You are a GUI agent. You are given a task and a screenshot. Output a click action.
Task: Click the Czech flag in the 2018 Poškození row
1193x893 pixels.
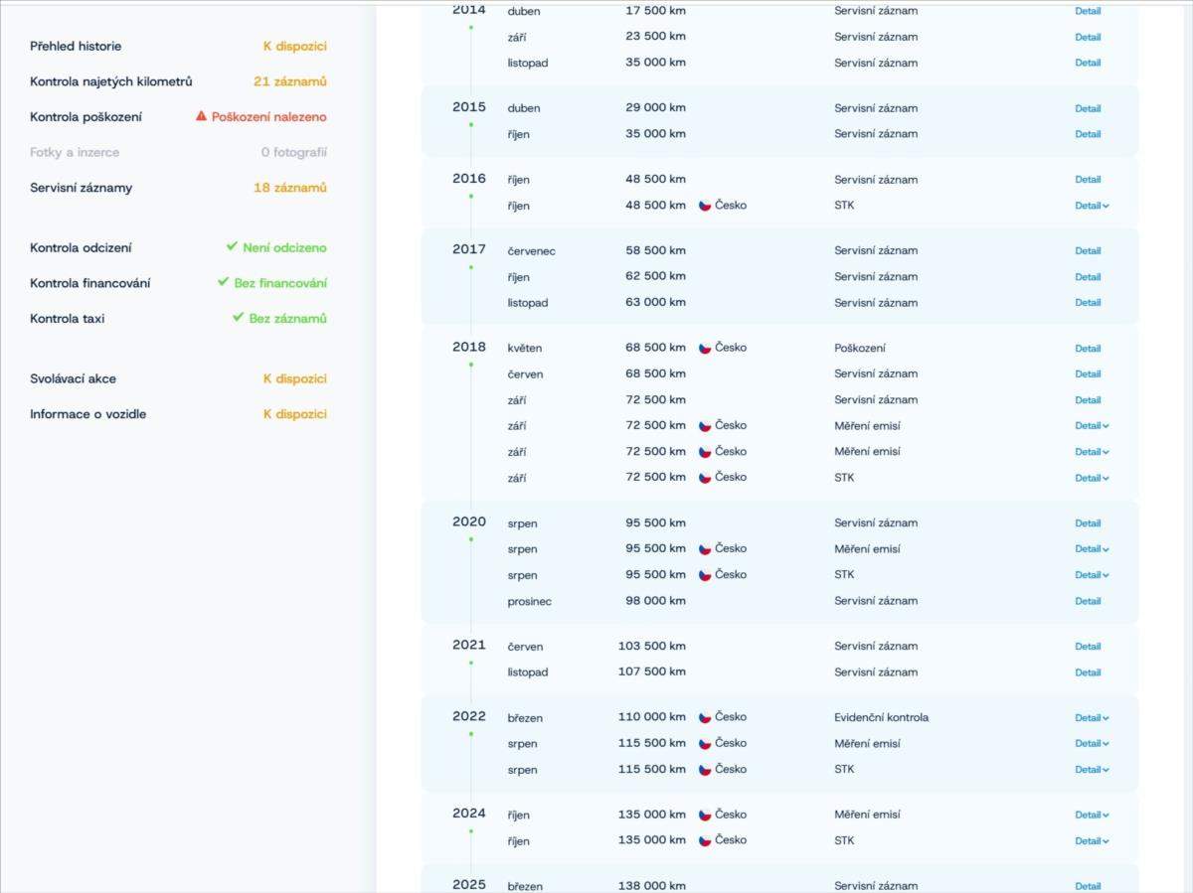coord(705,349)
